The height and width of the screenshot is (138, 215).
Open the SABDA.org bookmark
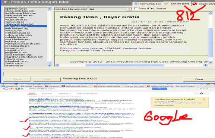[160, 86]
